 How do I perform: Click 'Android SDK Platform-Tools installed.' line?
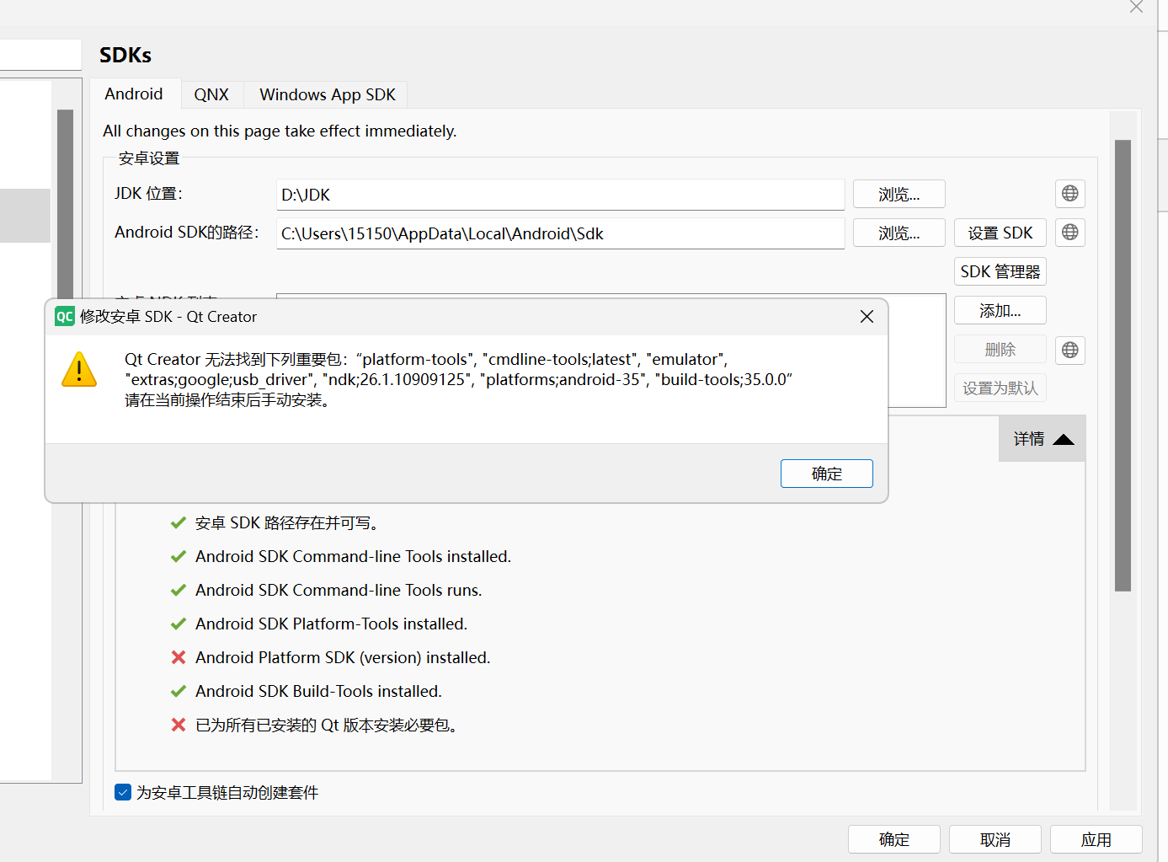tap(331, 624)
